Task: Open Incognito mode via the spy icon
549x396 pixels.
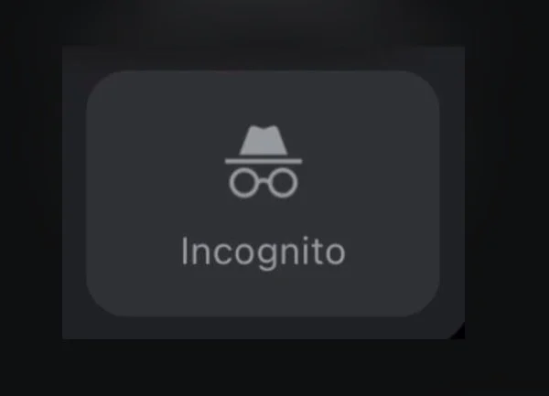Action: (x=264, y=162)
